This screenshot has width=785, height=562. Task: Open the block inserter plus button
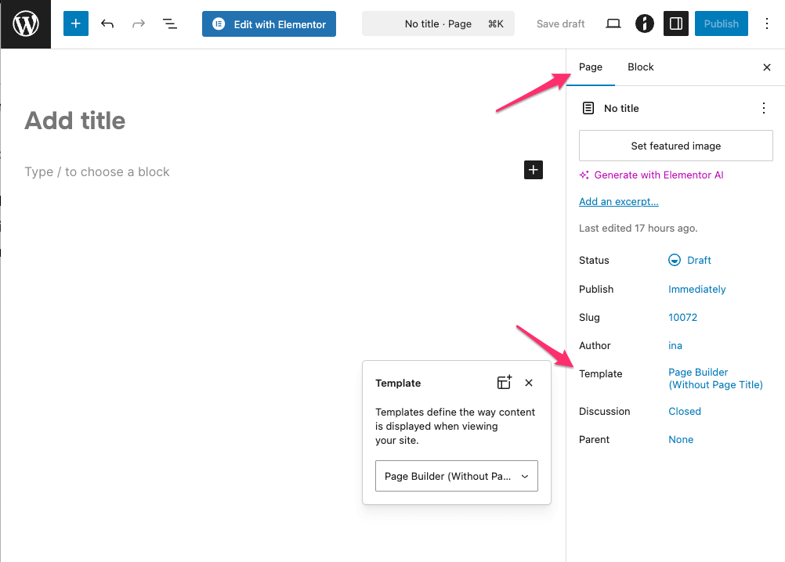(x=76, y=24)
